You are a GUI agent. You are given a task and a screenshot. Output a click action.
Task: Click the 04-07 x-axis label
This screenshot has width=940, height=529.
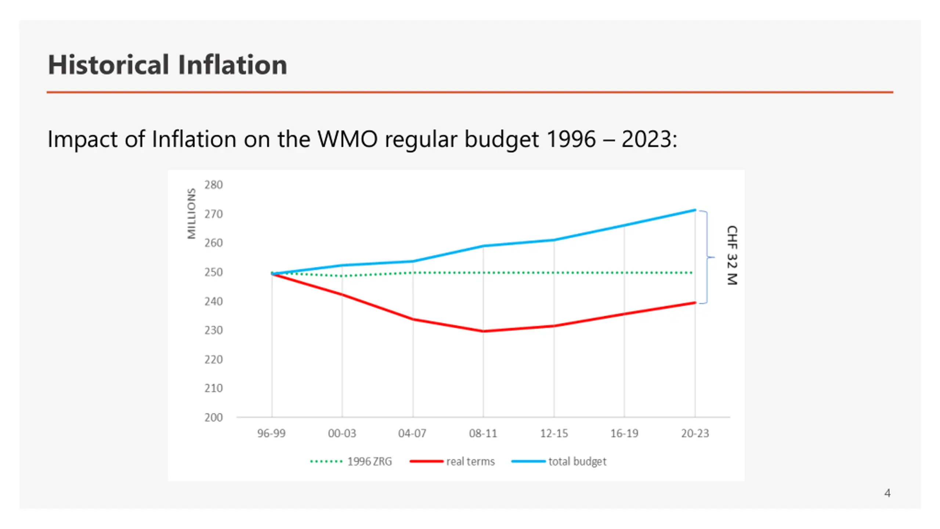(412, 433)
